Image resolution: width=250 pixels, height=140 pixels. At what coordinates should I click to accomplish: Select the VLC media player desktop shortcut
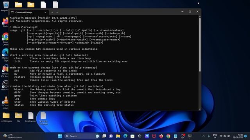click(5, 102)
